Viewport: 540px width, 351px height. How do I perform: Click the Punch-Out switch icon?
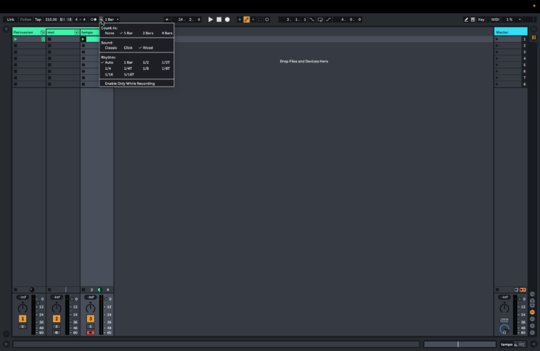(x=328, y=20)
